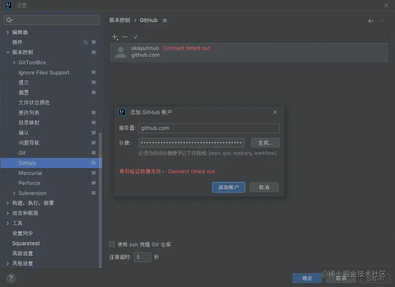Select the GitHub settings tree item
This screenshot has width=395, height=287.
51,163
